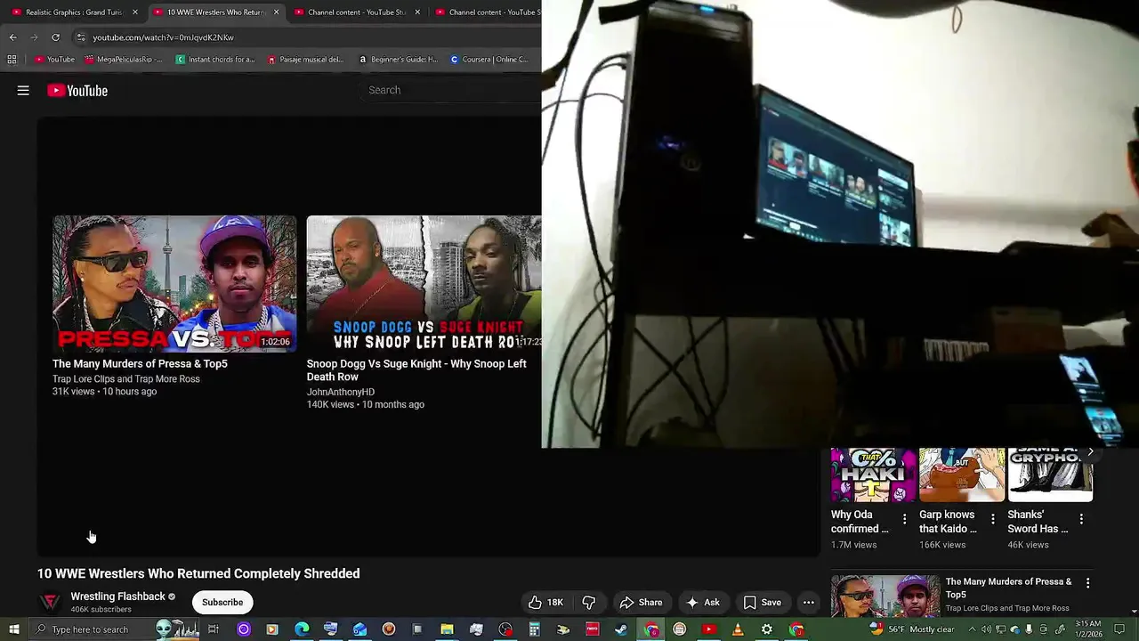
Task: Open options menu for 'Garp knows that Kaido' short
Action: coord(993,519)
